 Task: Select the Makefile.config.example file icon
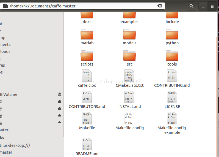[172, 118]
